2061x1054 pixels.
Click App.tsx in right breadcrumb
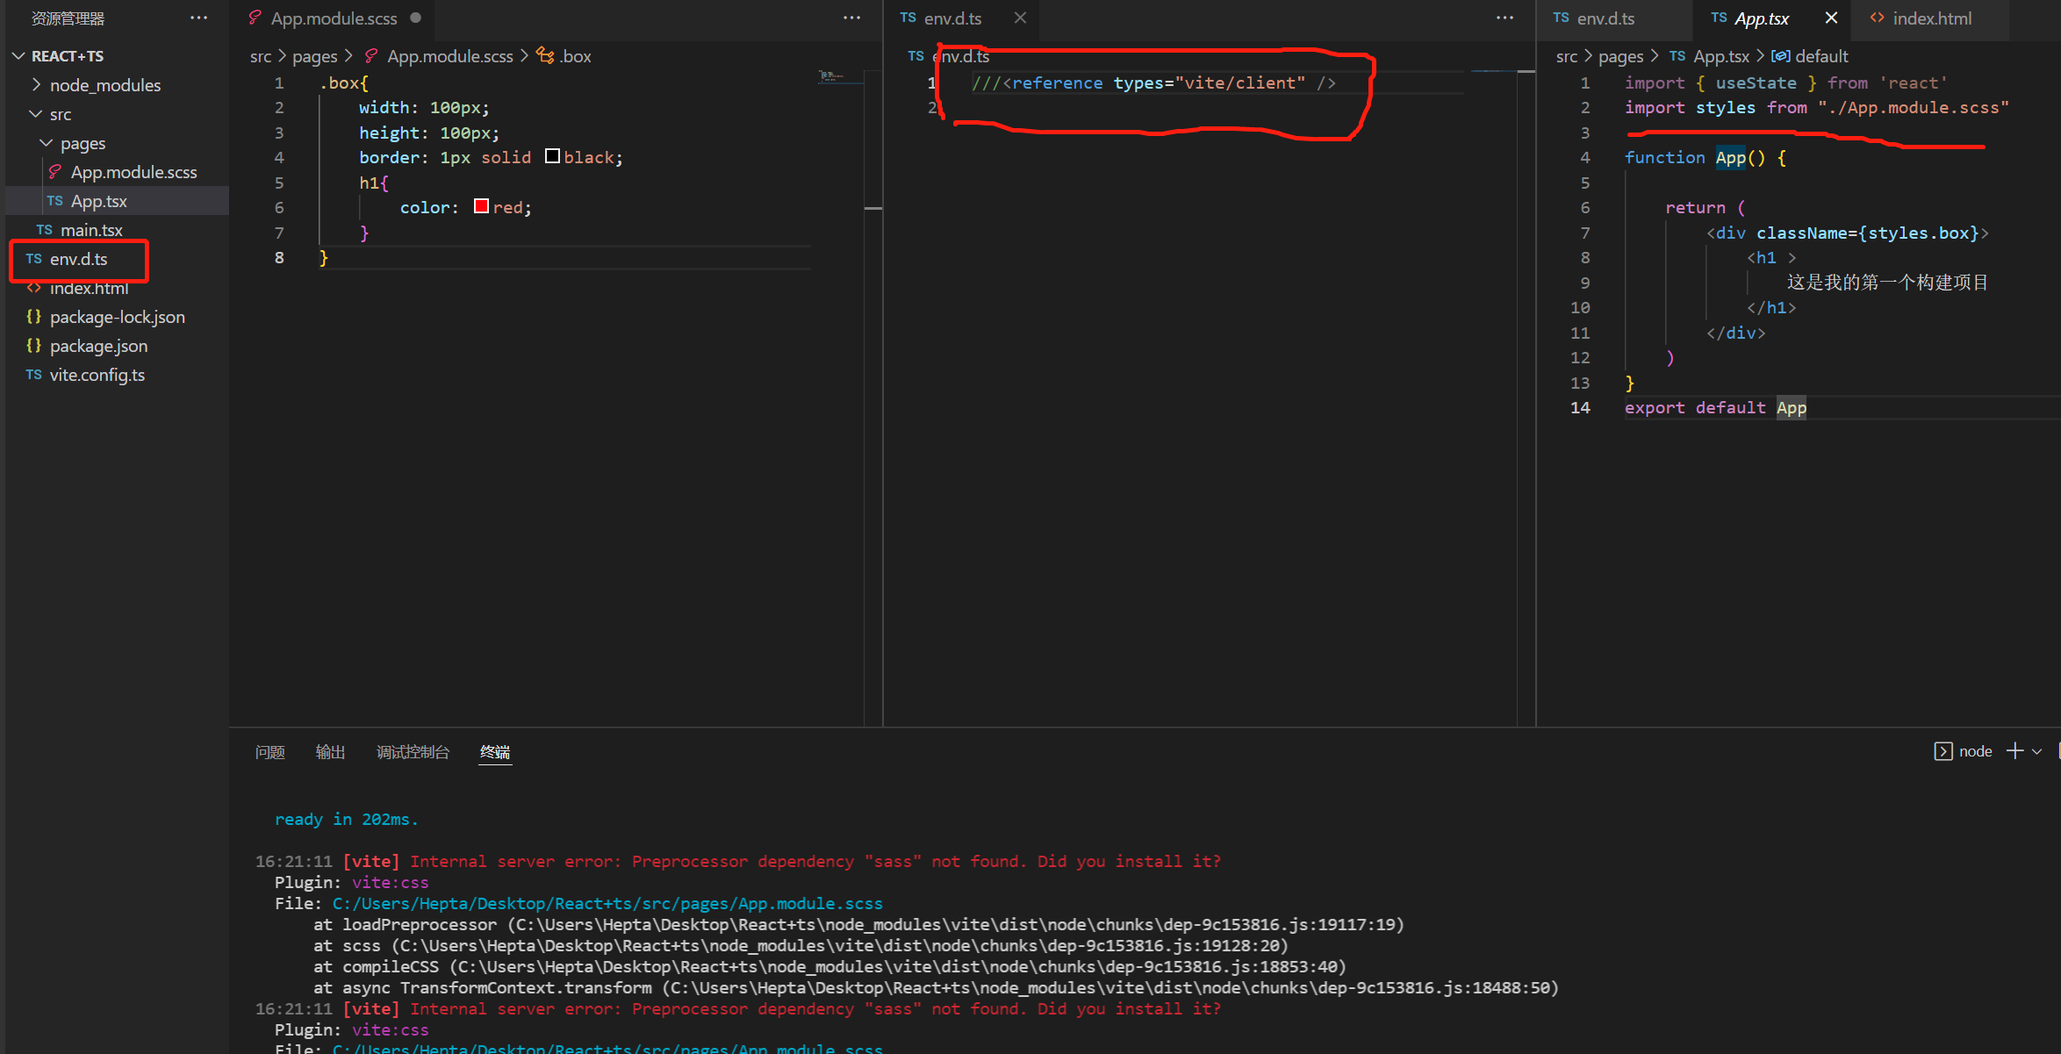1721,55
